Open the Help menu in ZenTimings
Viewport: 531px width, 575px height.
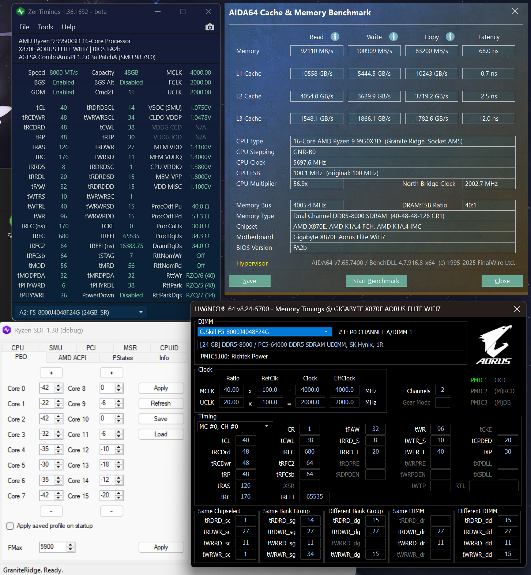click(x=68, y=27)
